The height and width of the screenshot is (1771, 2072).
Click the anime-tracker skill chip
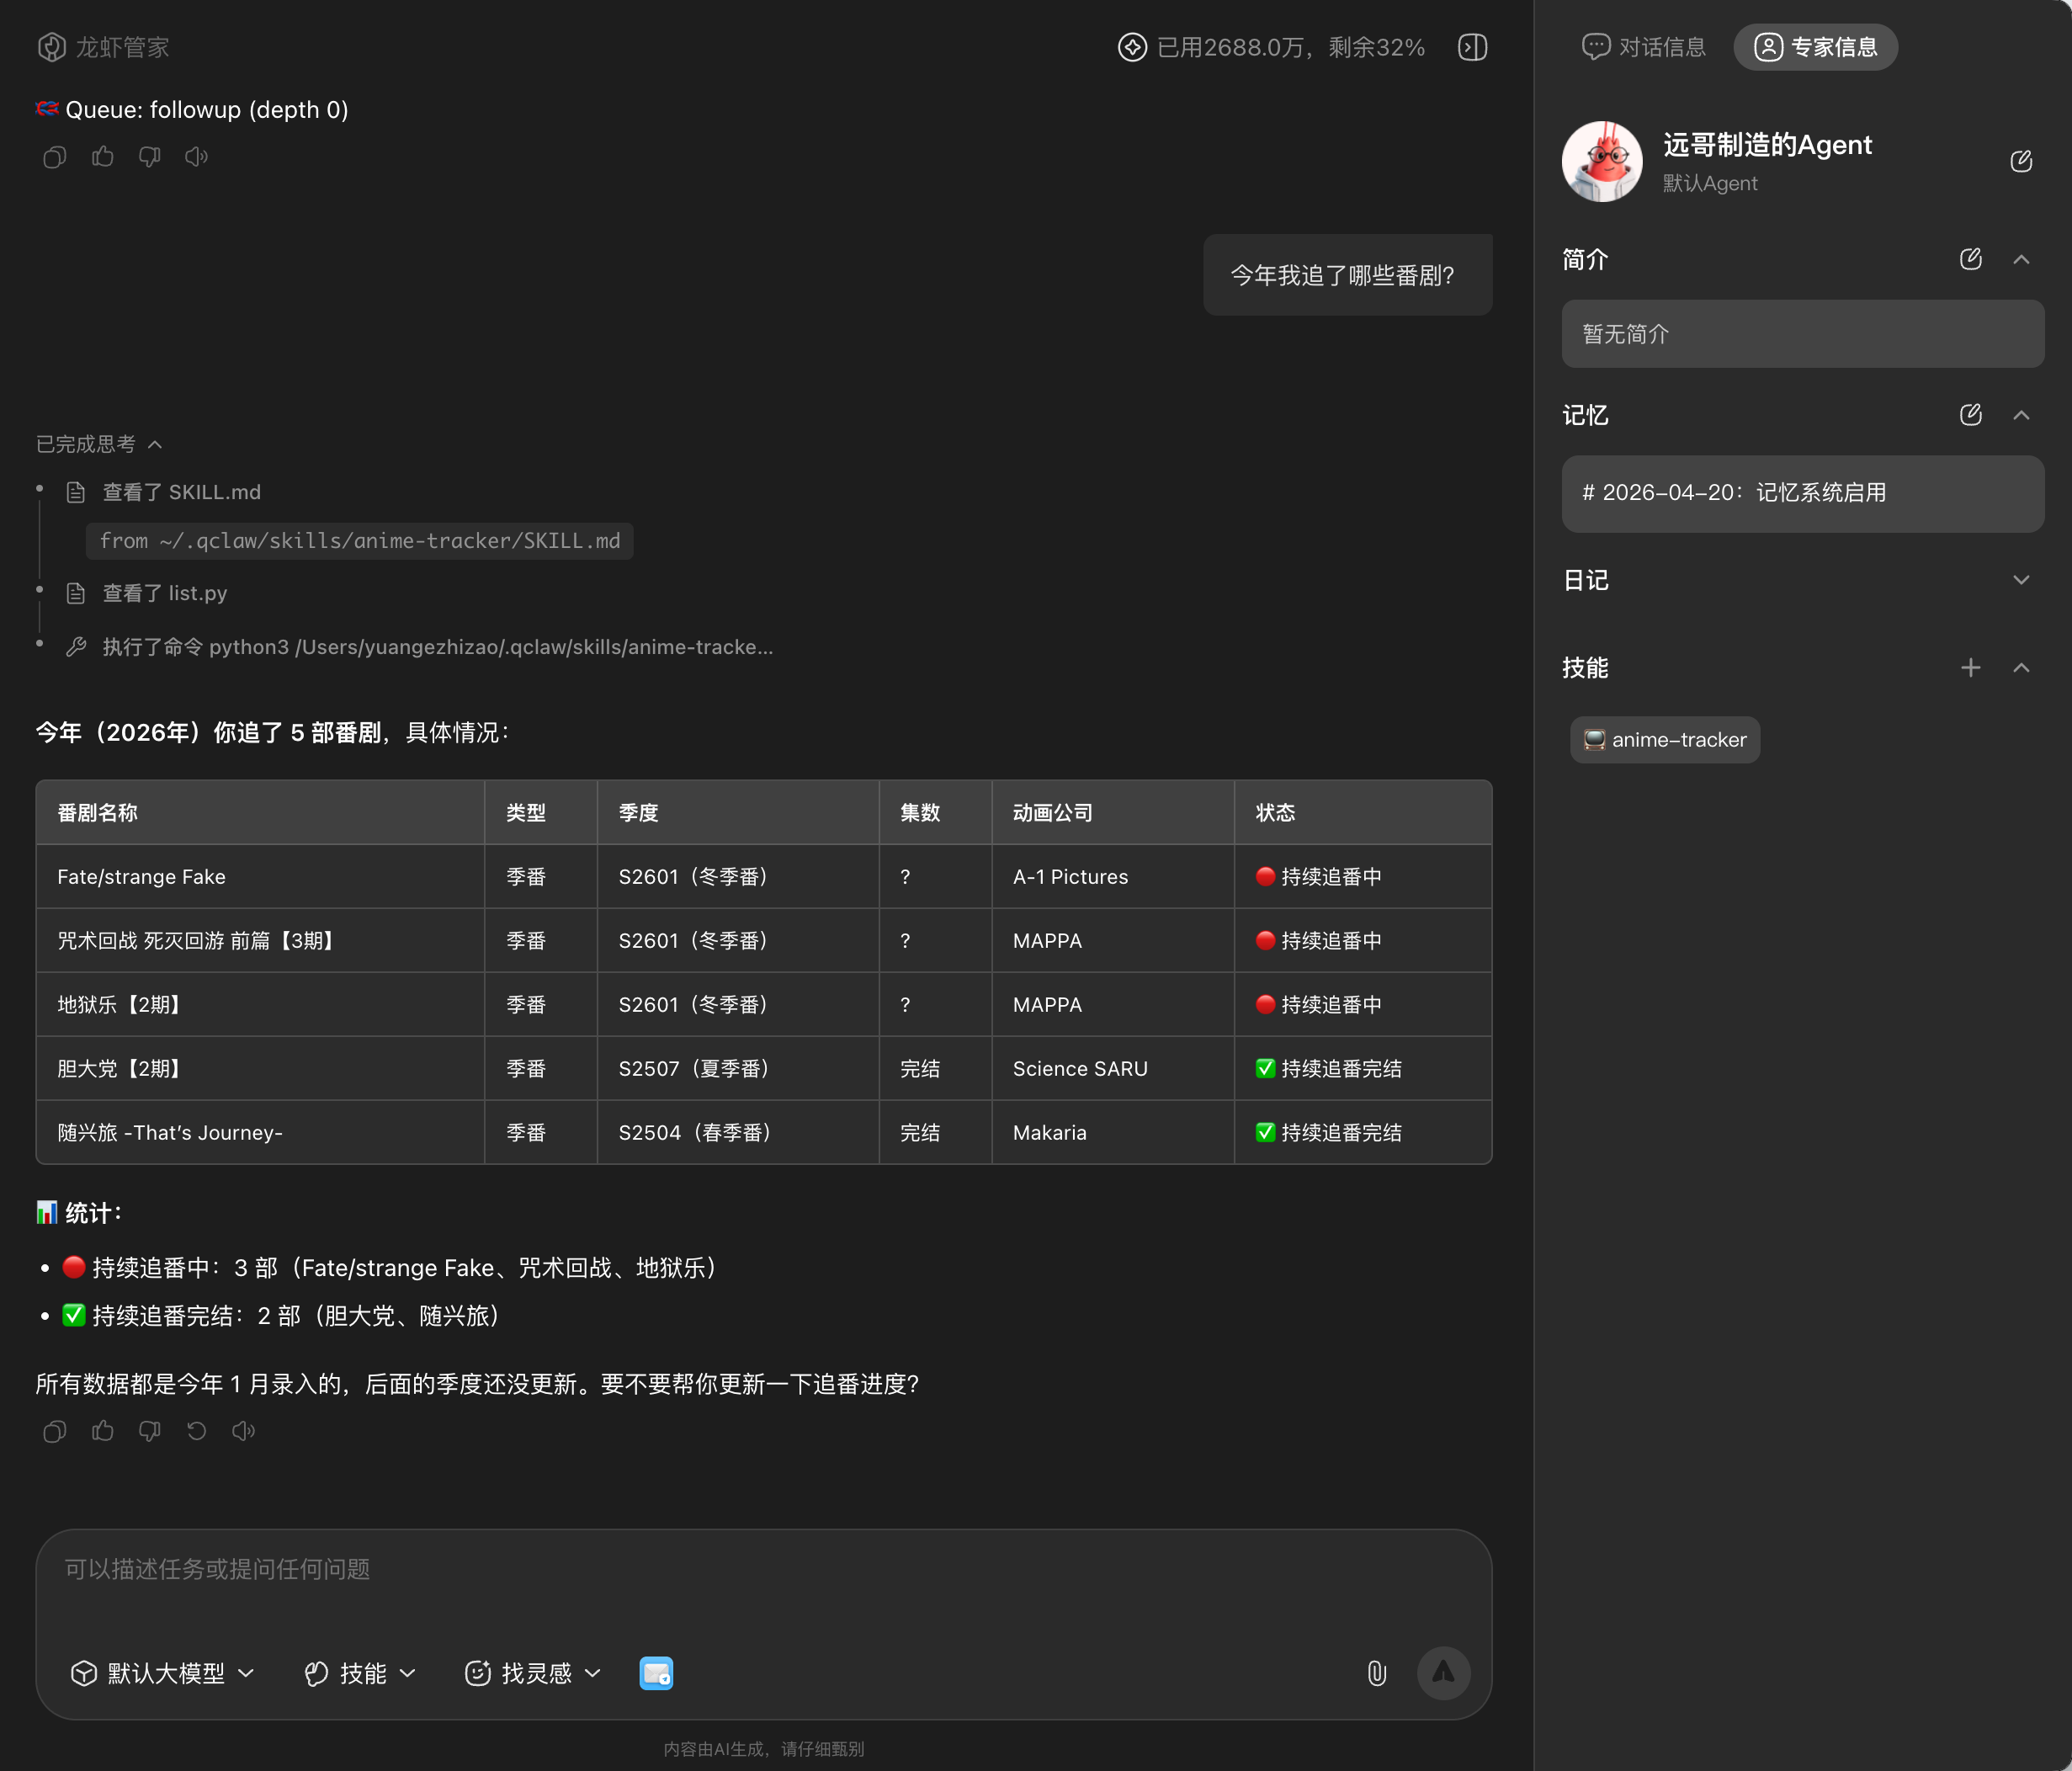(1665, 740)
